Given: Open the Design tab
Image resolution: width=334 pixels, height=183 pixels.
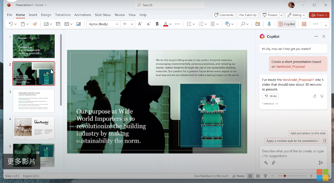Looking at the screenshot, I should 46,15.
